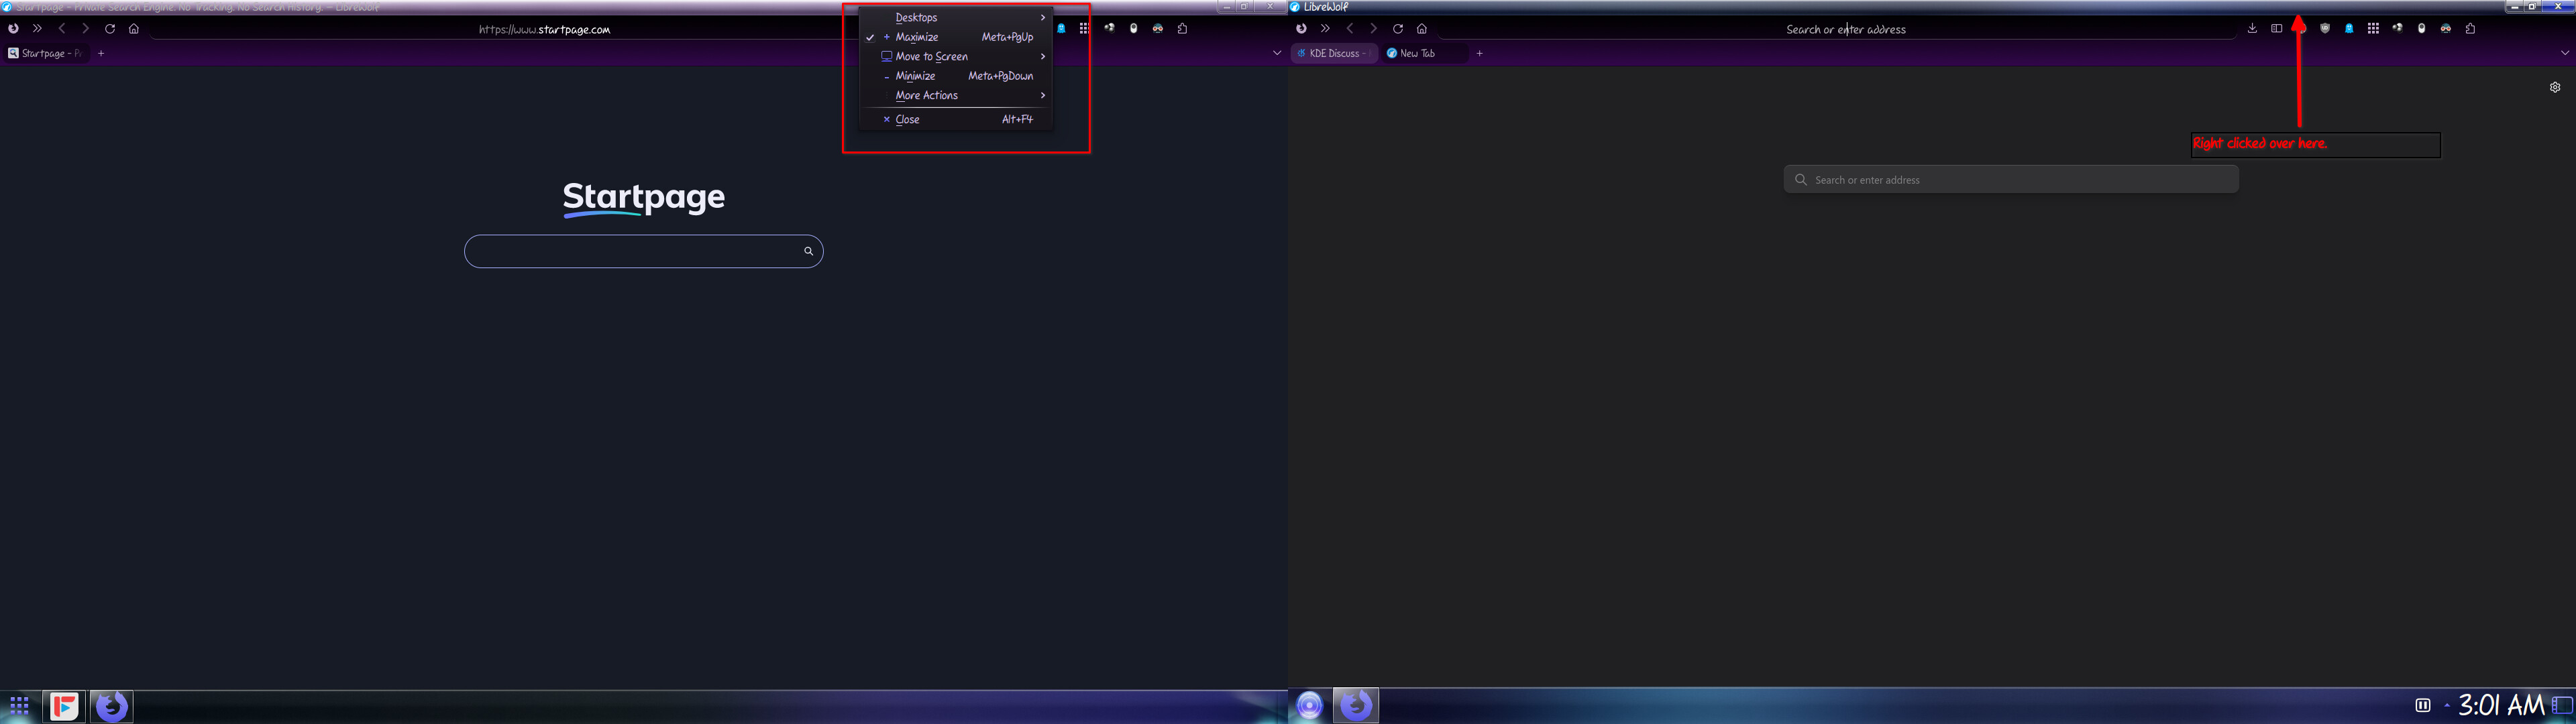This screenshot has height=724, width=2576.
Task: Open the red-white app icon on left taskbar
Action: (x=64, y=706)
